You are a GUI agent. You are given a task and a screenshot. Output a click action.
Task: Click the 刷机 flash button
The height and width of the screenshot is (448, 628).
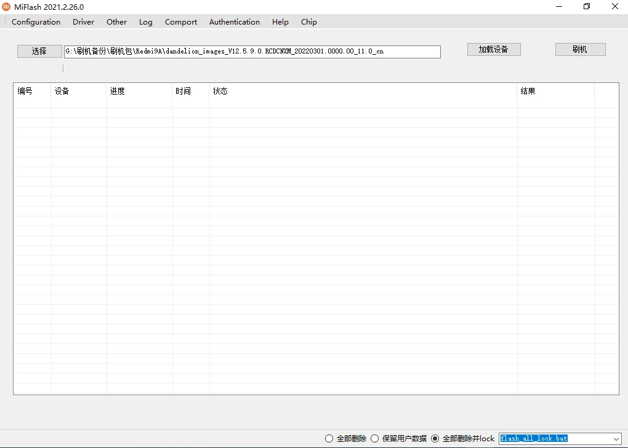pos(581,49)
